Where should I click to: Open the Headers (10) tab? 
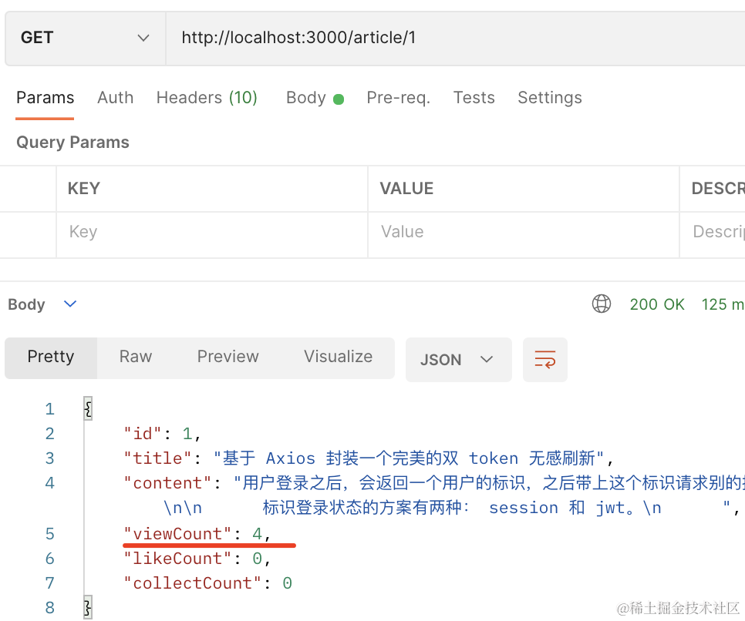(x=206, y=98)
